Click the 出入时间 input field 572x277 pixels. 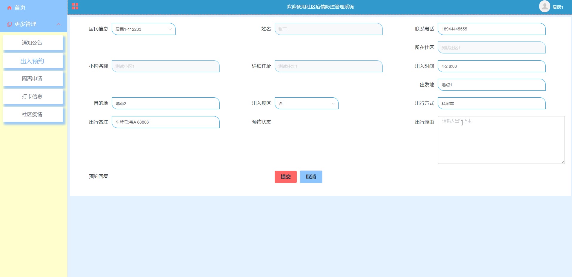491,66
